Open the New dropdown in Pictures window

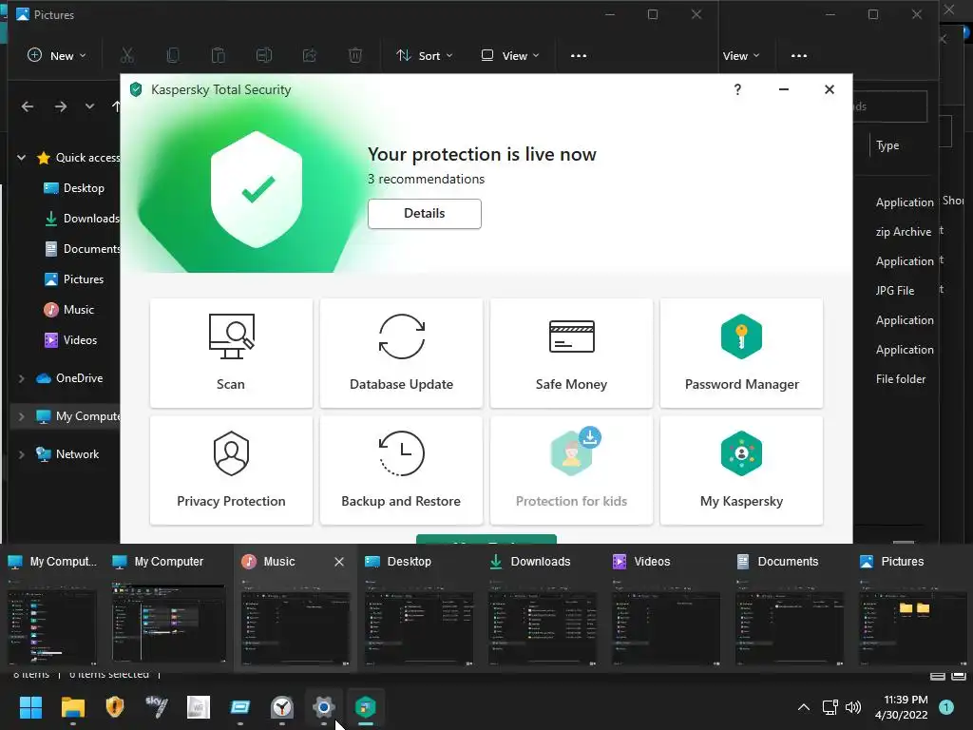57,55
